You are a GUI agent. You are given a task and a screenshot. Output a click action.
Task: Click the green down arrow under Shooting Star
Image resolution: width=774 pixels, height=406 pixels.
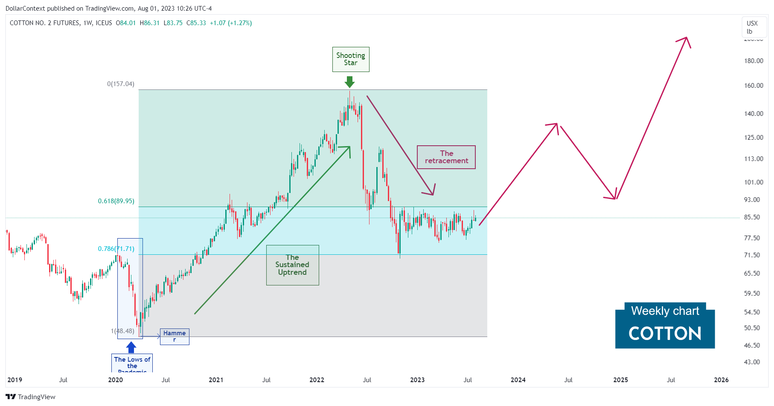pos(350,82)
